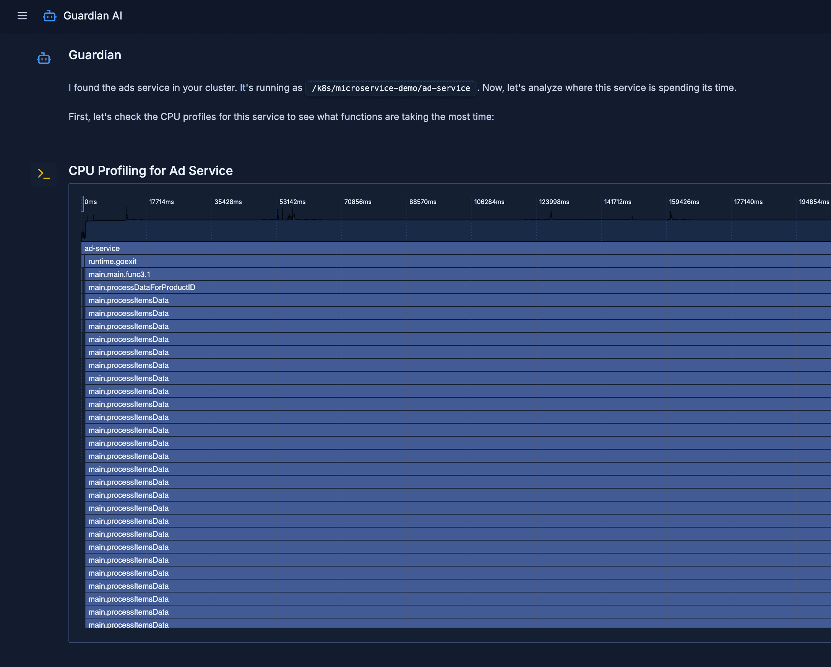Image resolution: width=831 pixels, height=667 pixels.
Task: Click the 0ms timeline marker
Action: point(91,202)
